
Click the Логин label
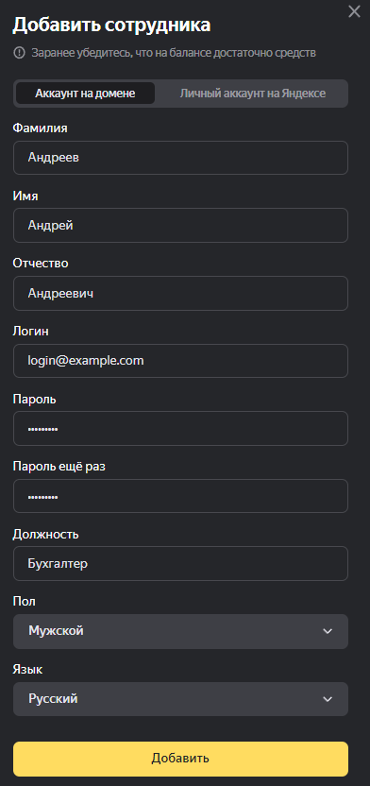pos(30,332)
